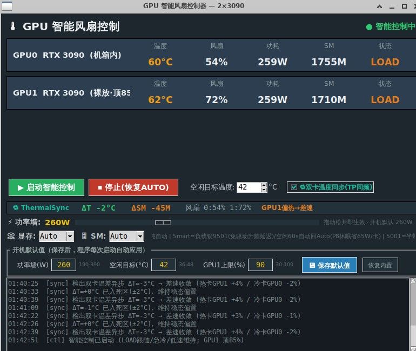Click 停止(恢复AUTO) red button

(x=133, y=187)
